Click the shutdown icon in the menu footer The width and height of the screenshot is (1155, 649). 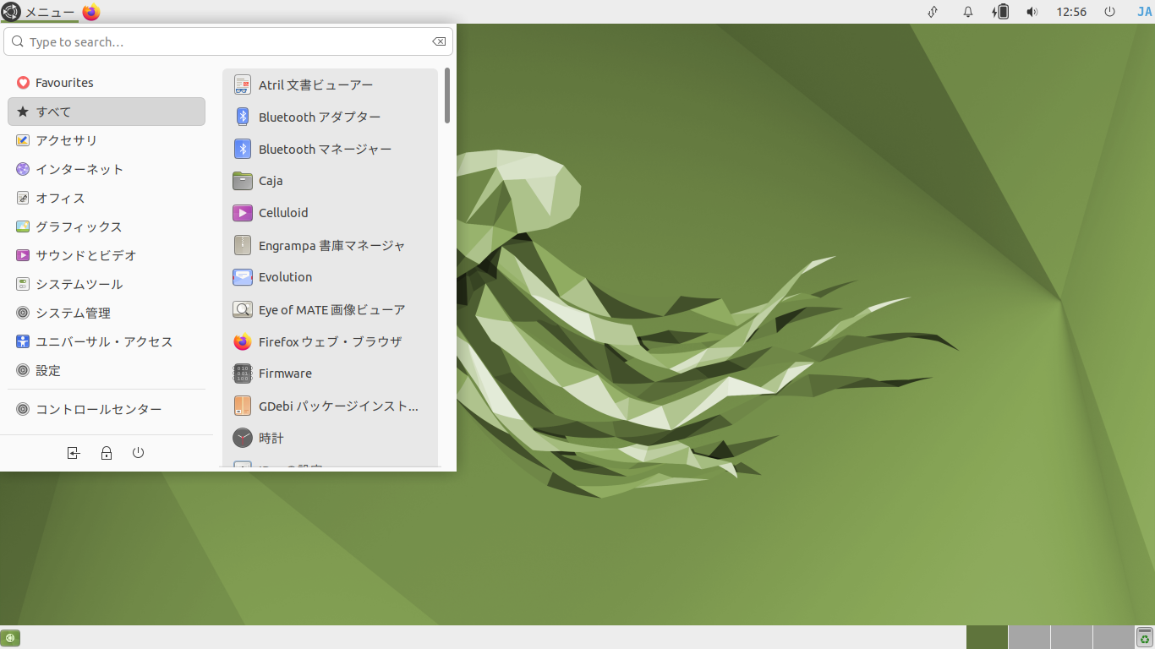point(139,453)
